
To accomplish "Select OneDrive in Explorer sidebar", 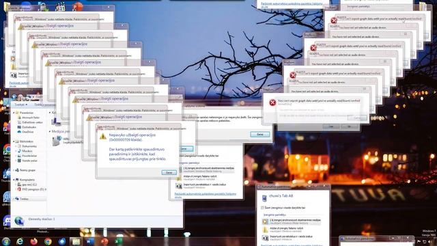I will click(x=25, y=132).
